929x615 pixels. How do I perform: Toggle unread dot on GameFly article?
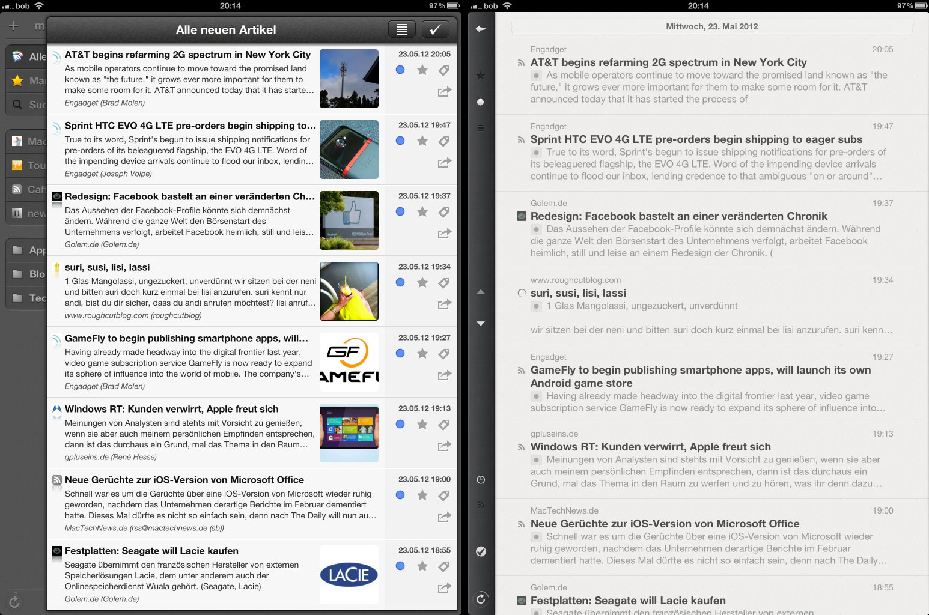400,354
